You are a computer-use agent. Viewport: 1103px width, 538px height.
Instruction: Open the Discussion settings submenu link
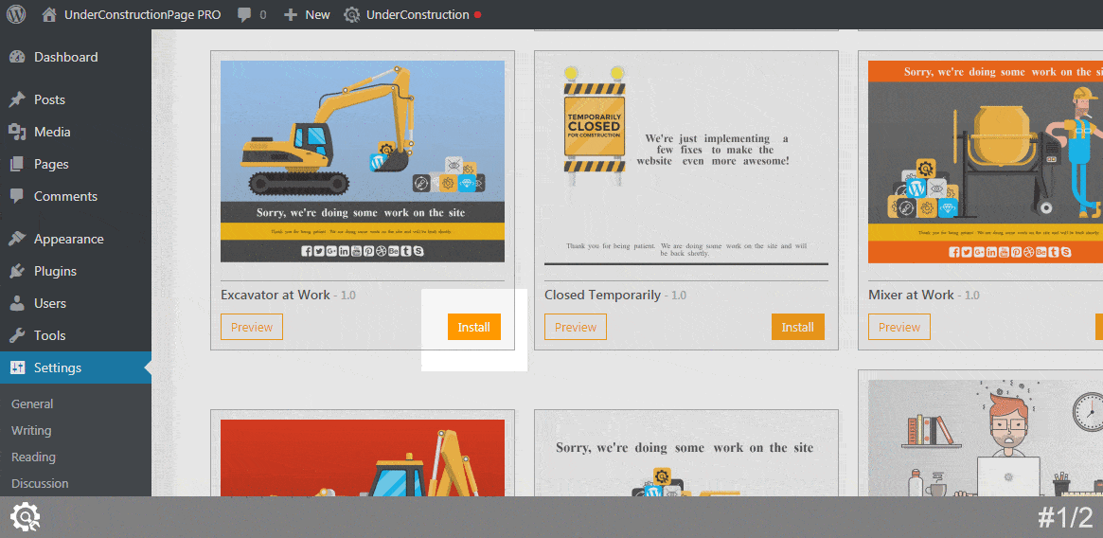click(x=40, y=483)
